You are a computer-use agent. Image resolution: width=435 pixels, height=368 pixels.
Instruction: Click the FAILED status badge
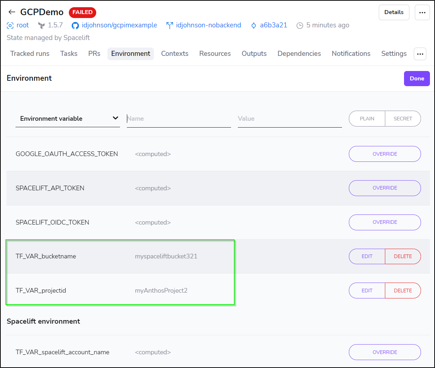tap(83, 12)
